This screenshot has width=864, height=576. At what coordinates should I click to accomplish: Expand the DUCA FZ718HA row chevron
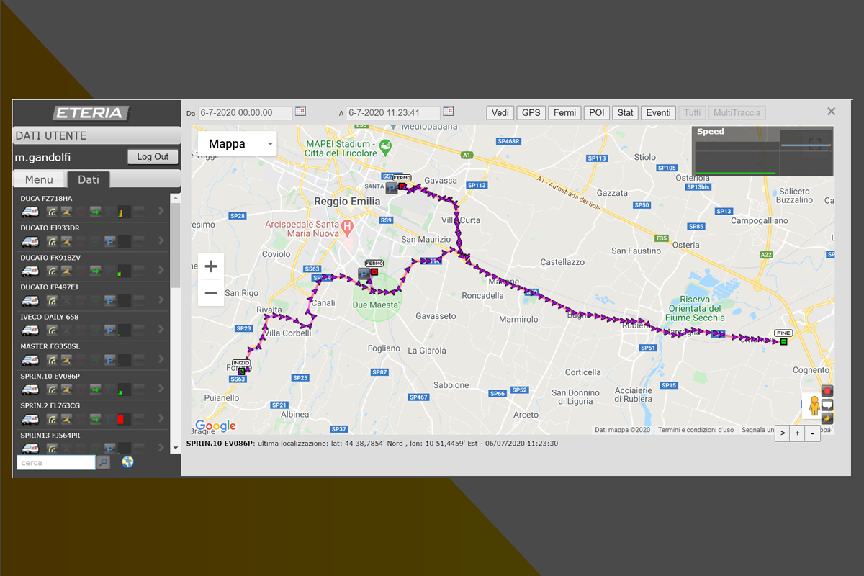(x=161, y=212)
